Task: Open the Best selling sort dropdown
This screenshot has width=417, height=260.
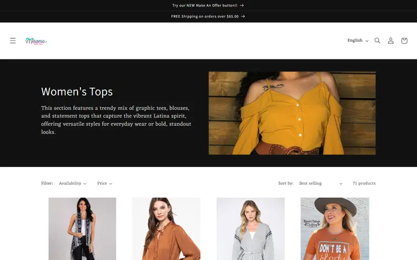Action: tap(321, 183)
